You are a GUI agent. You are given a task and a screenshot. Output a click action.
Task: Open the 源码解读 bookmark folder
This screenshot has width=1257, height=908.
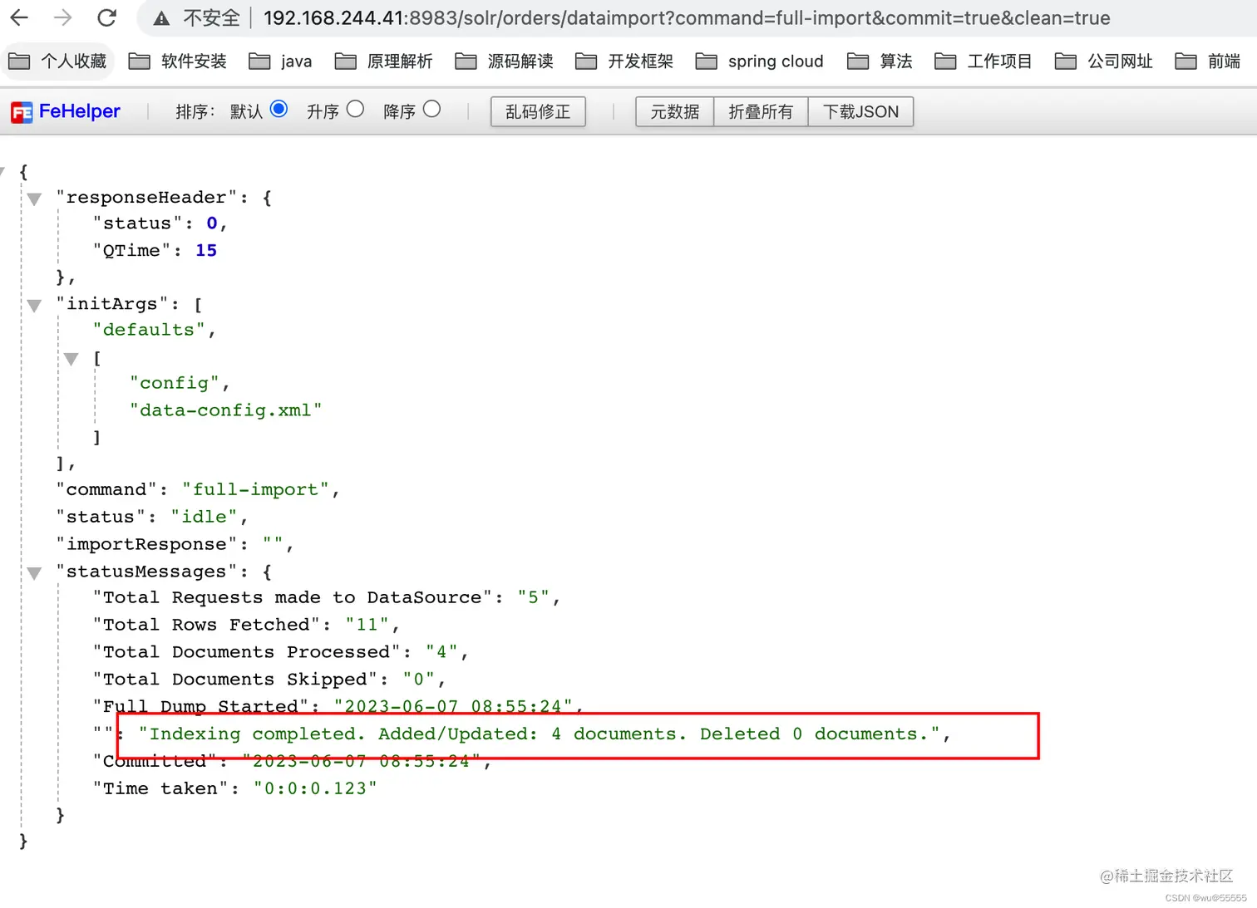click(x=505, y=61)
